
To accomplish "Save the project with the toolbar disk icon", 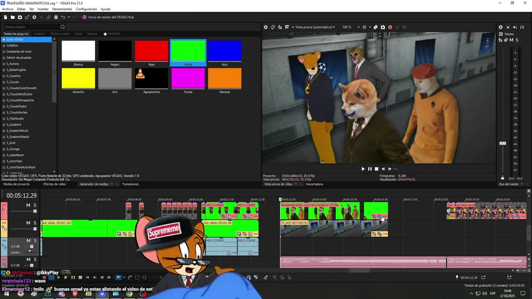I will point(20,17).
